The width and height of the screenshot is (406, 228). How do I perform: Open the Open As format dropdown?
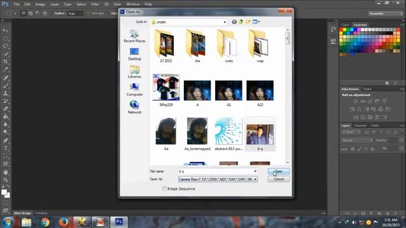pos(255,179)
